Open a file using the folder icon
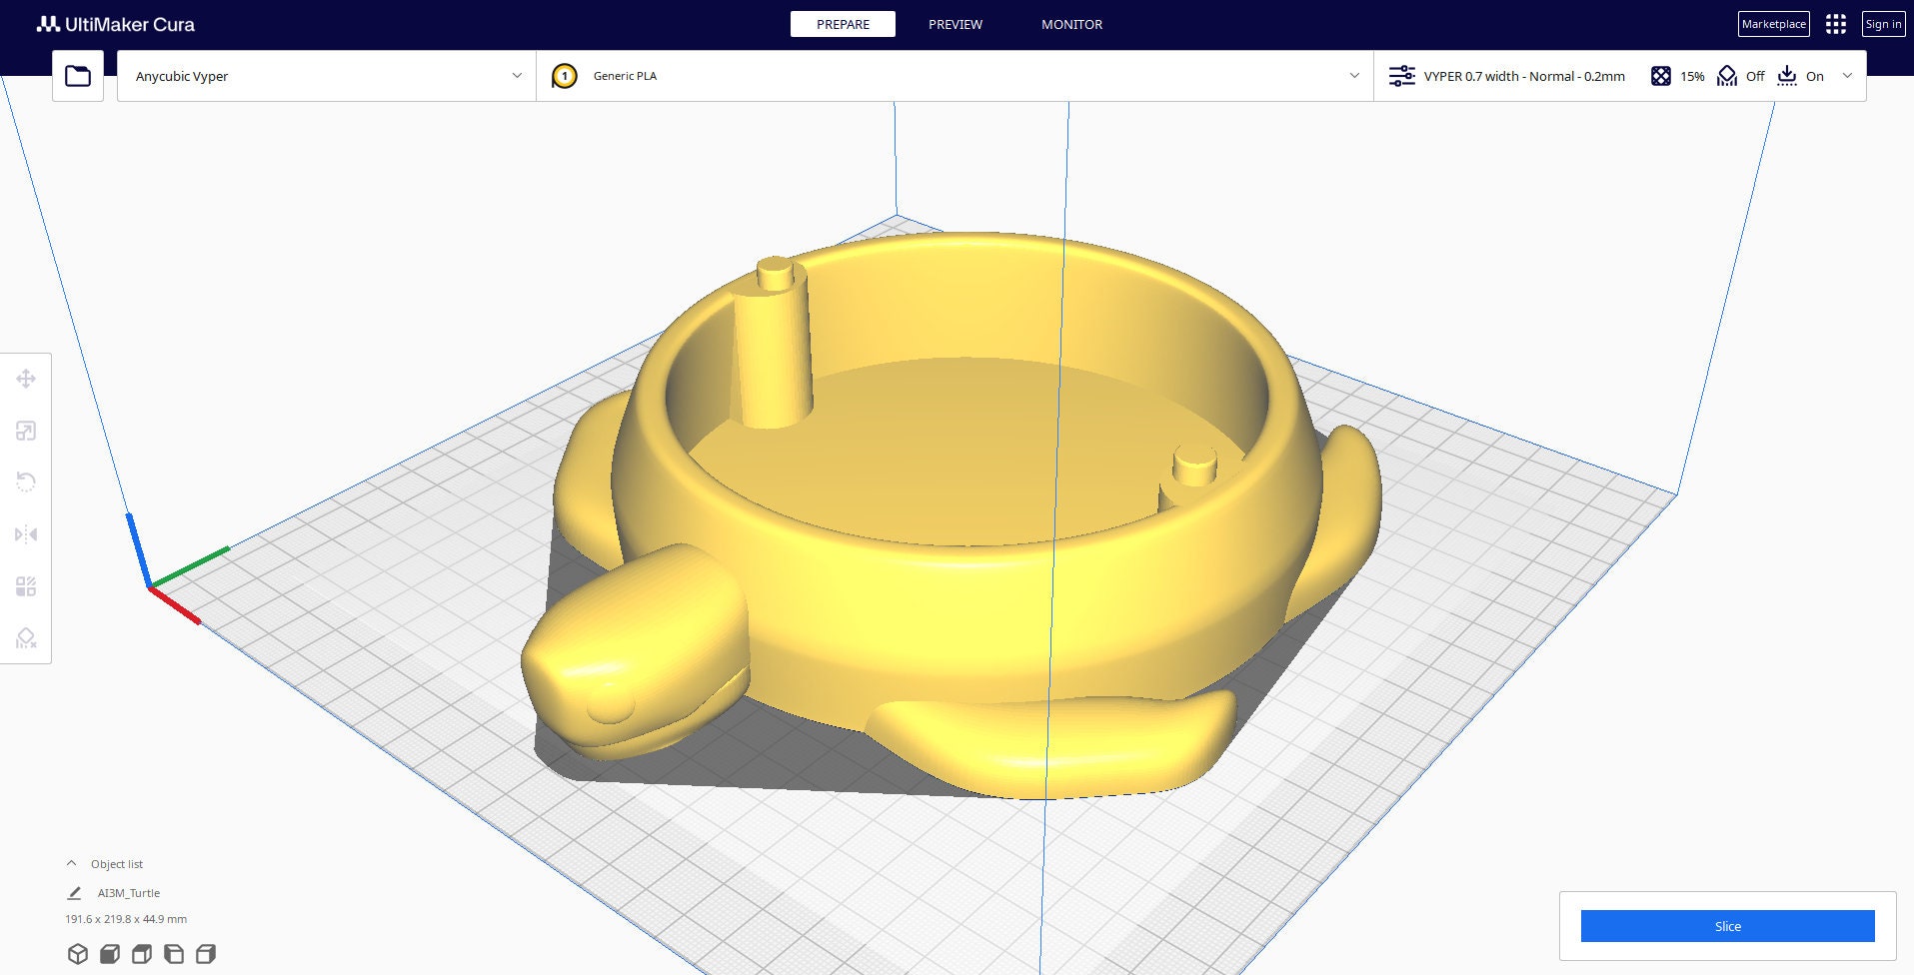1914x975 pixels. 77,74
